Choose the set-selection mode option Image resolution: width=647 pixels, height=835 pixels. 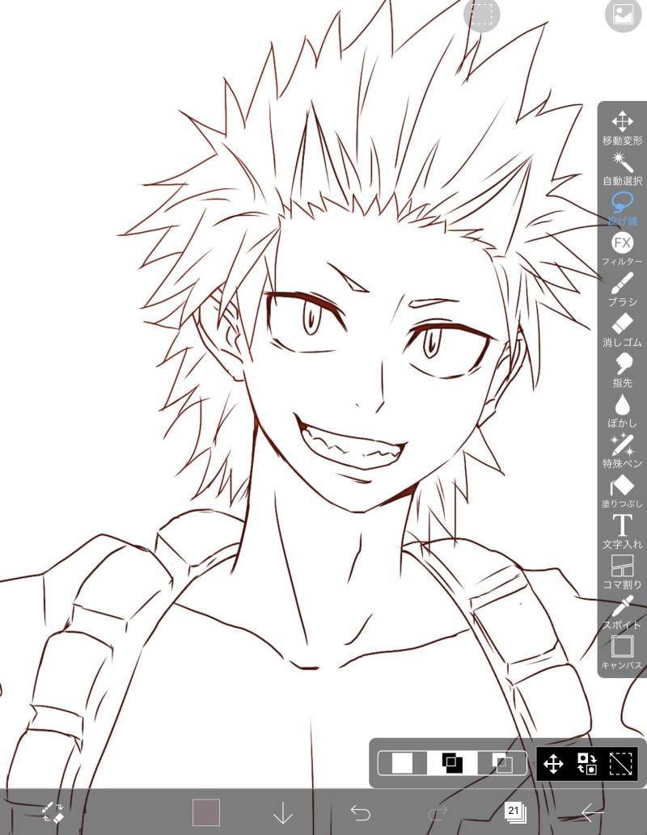pos(403,764)
